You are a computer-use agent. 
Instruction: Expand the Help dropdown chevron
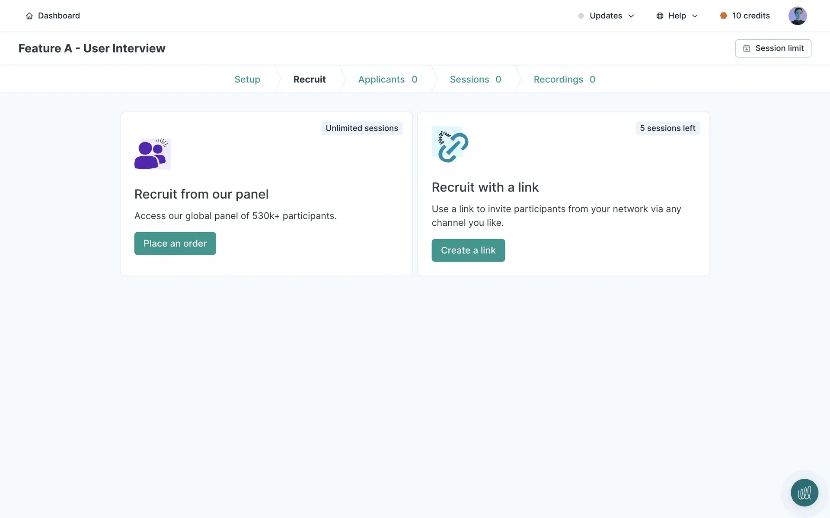pos(695,16)
